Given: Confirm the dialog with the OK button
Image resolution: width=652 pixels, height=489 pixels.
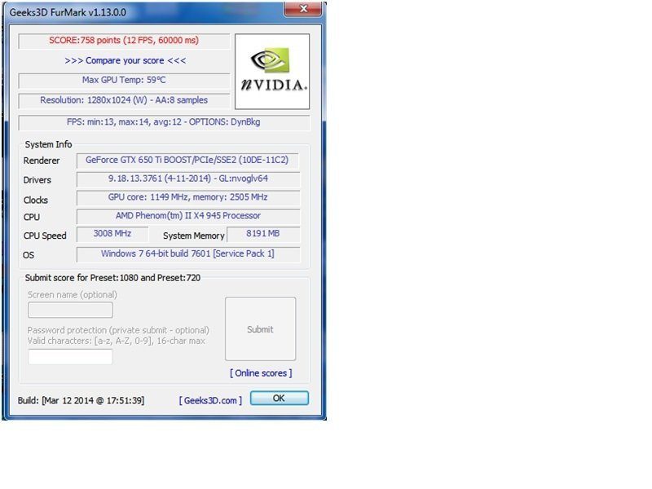Looking at the screenshot, I should point(279,398).
